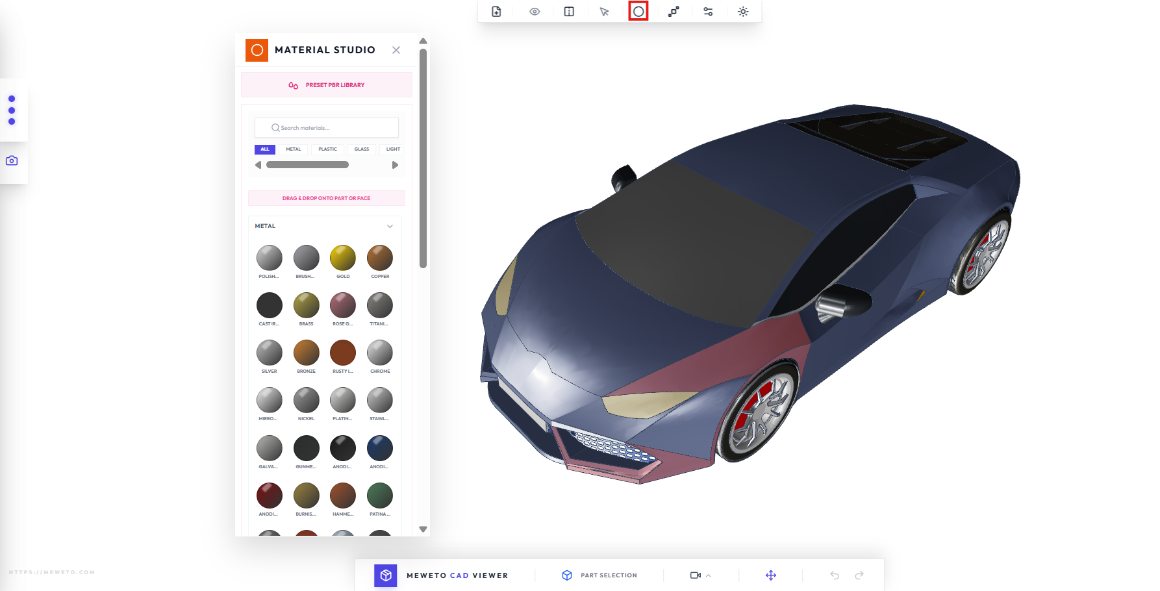
Task: Open the three-dot side menu
Action: point(12,110)
